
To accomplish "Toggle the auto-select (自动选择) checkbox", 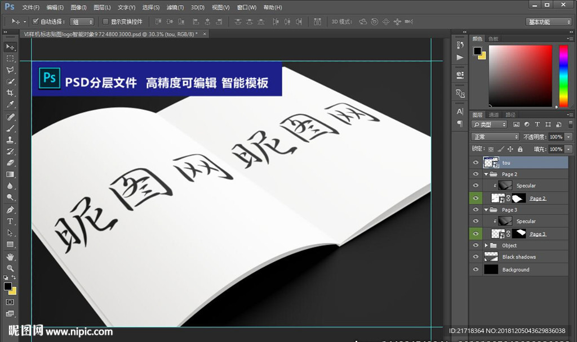I will (x=35, y=21).
